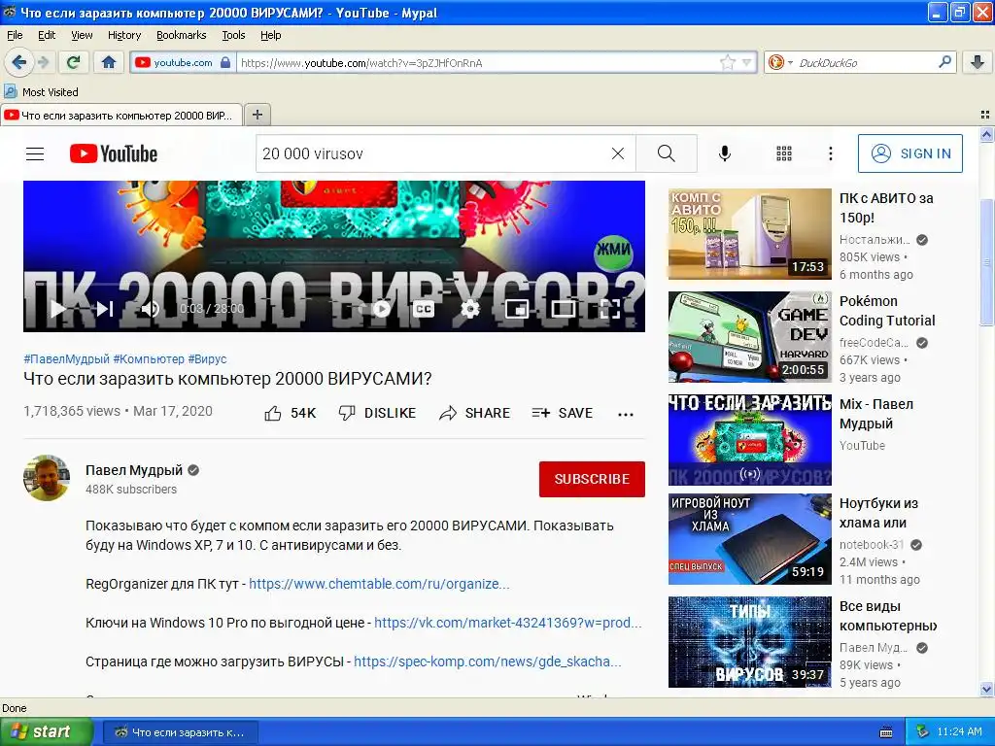
Task: Open ПК с АВИТО за 150р thumbnail
Action: [749, 234]
